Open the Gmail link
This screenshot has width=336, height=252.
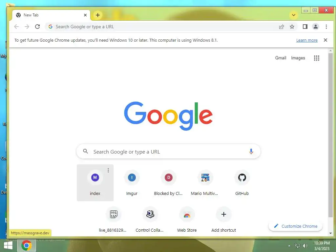click(x=281, y=58)
